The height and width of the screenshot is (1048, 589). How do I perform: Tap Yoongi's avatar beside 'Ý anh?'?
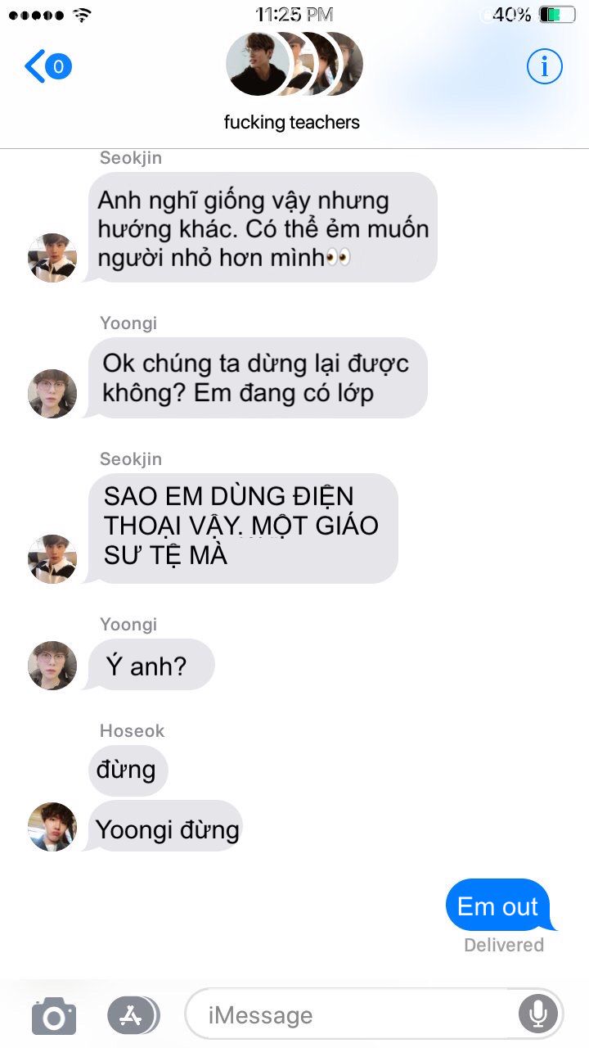point(52,666)
